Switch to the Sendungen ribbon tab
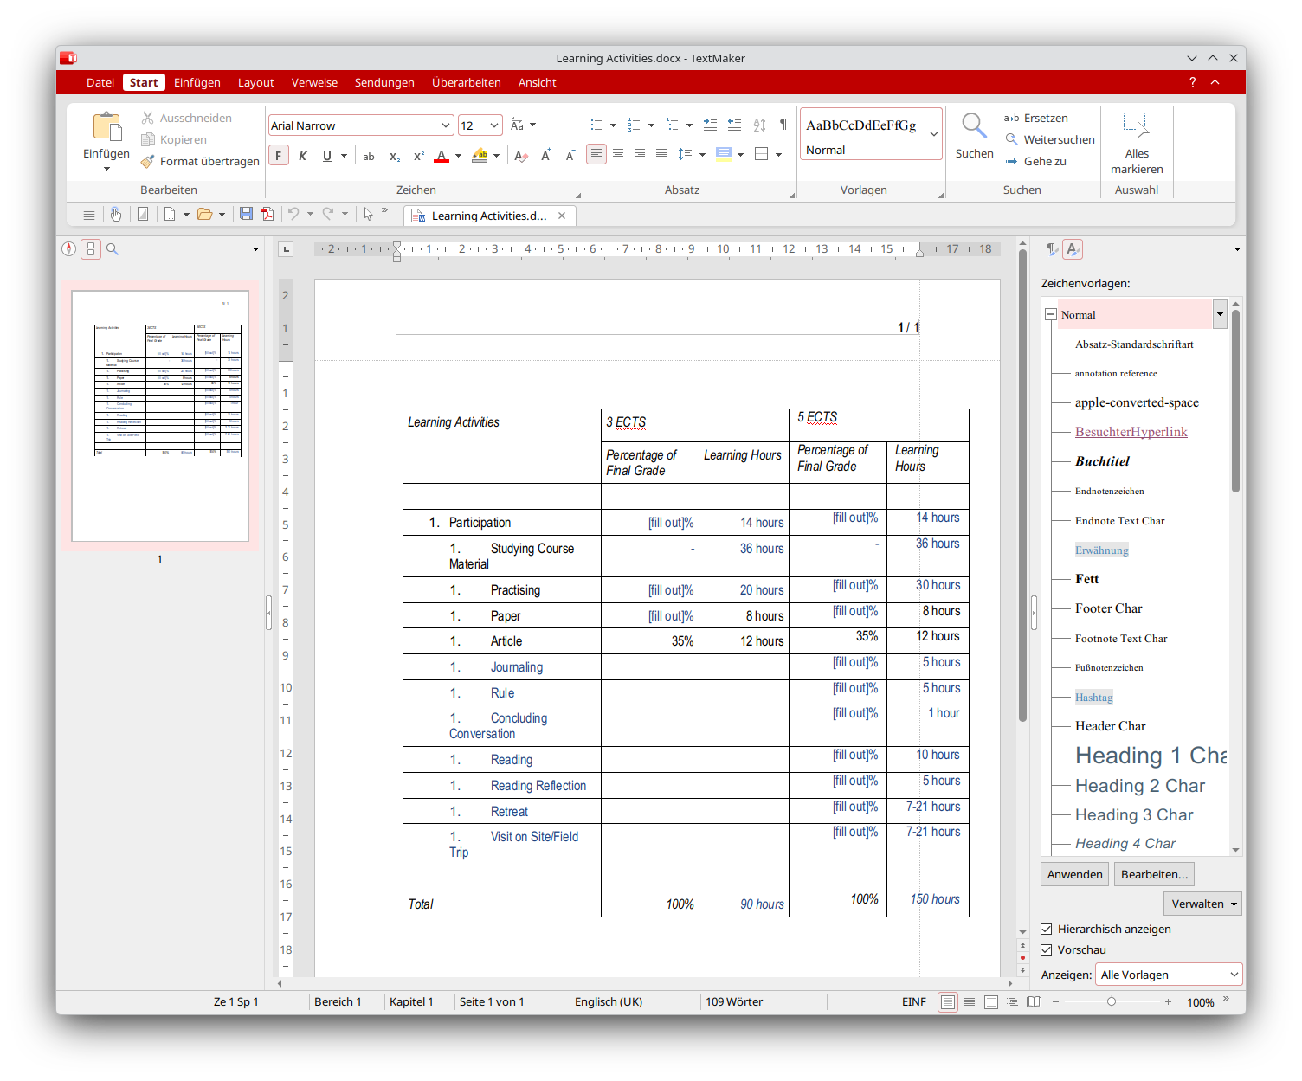Image resolution: width=1302 pixels, height=1081 pixels. coord(384,82)
